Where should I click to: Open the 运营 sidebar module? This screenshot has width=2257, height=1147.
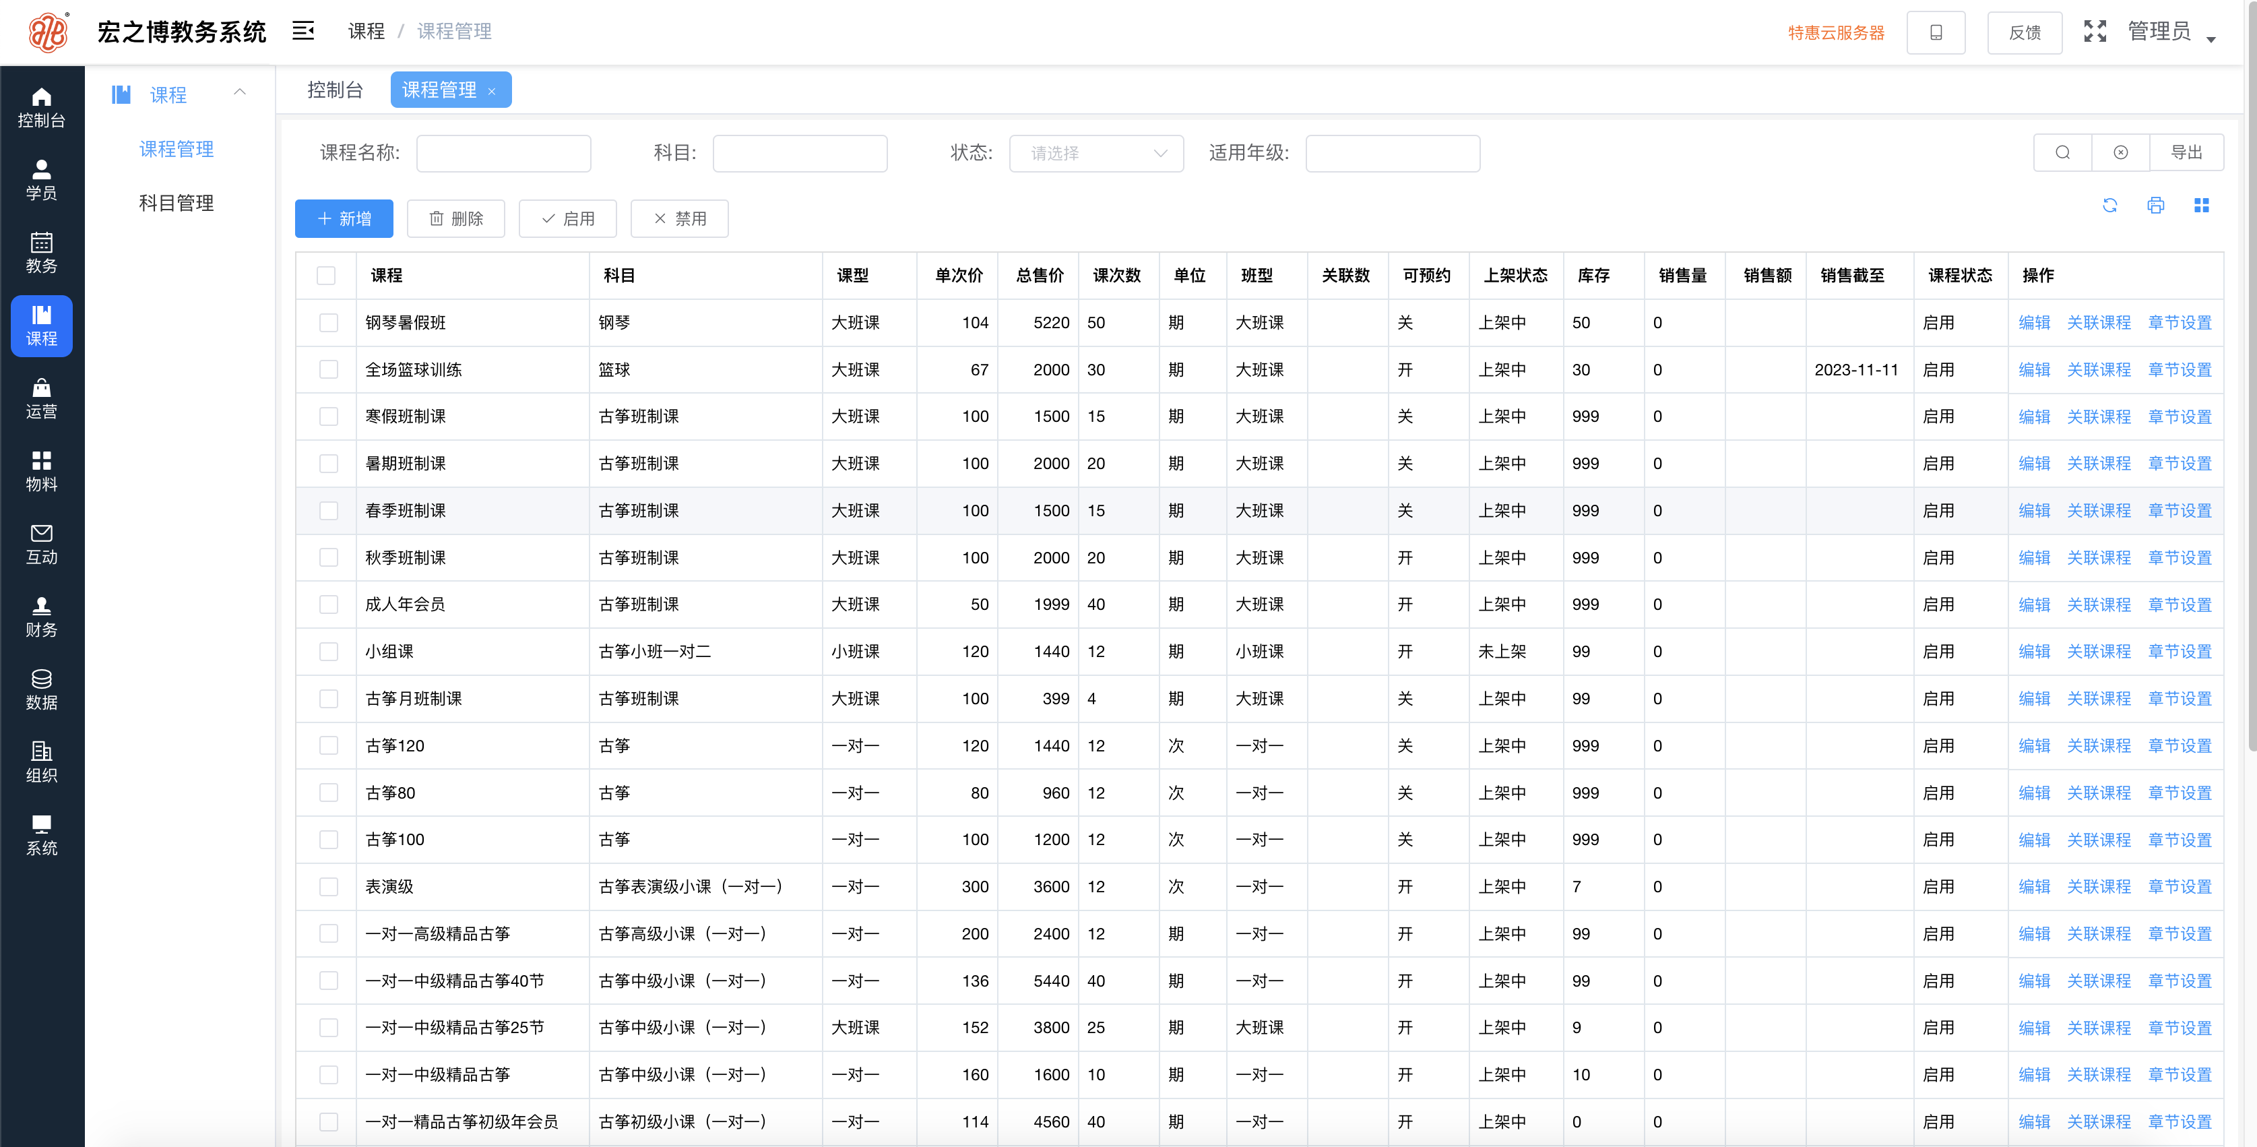(x=41, y=399)
